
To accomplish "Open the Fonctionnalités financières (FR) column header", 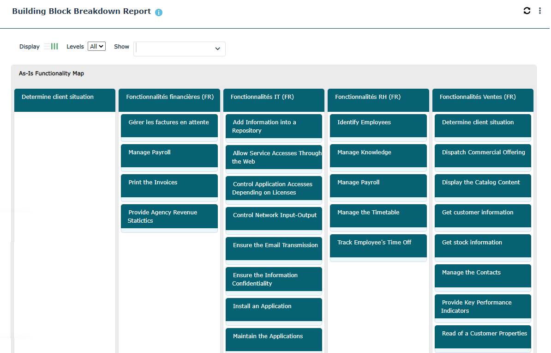I will [170, 97].
